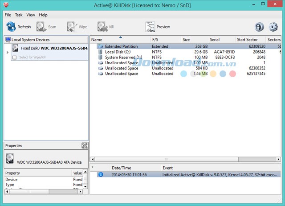Expand the Fixed Disk0 tree node
Viewport: 285px width, 206px height.
click(x=7, y=53)
